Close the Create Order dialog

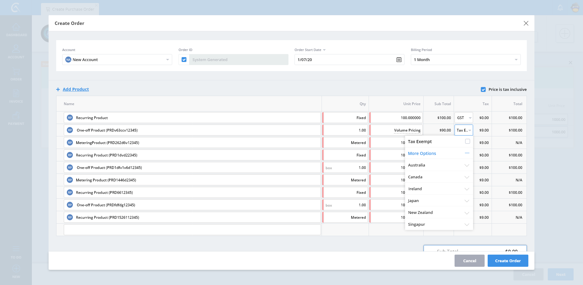coord(526,23)
